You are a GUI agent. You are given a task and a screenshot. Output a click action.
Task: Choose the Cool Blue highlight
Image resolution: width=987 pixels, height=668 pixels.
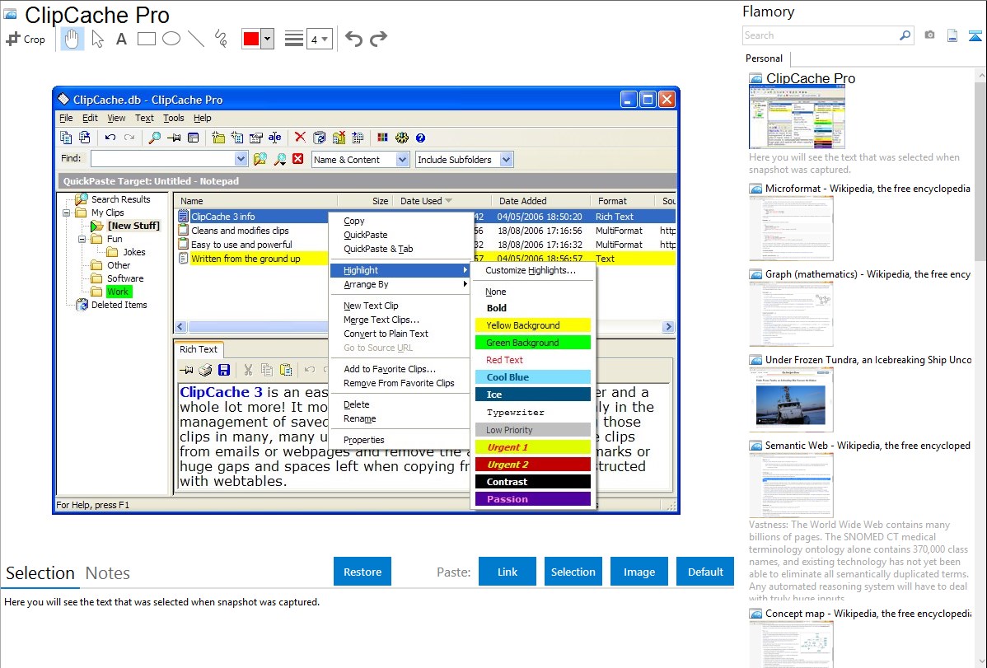pyautogui.click(x=533, y=377)
